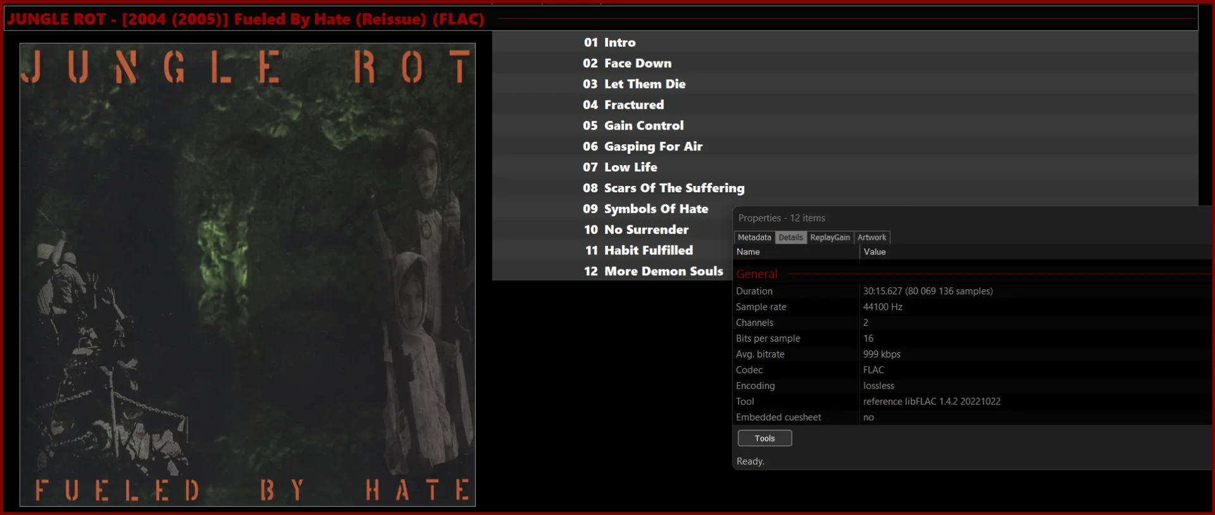Select the Embedded cuesheet row
Viewport: 1215px width, 515px height.
(x=973, y=418)
